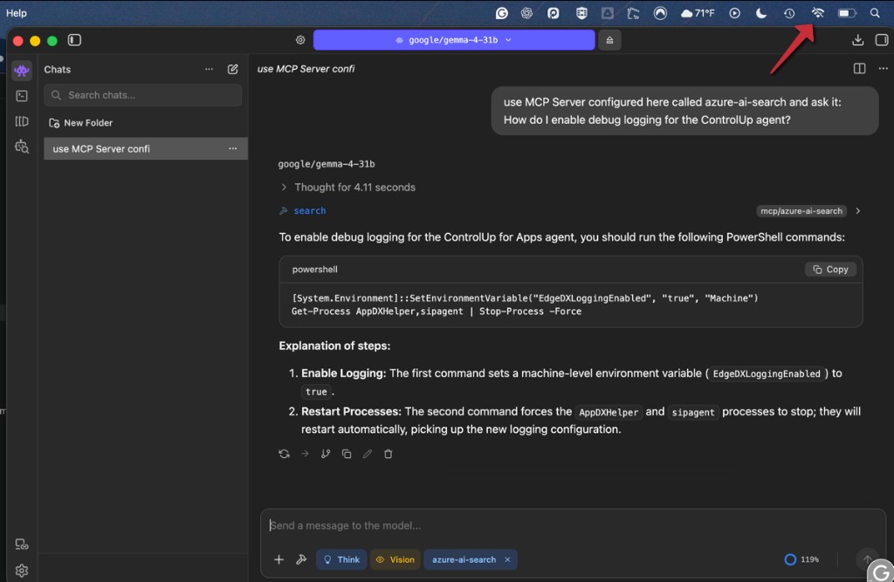
Task: Click the eject model button
Action: pyautogui.click(x=609, y=40)
